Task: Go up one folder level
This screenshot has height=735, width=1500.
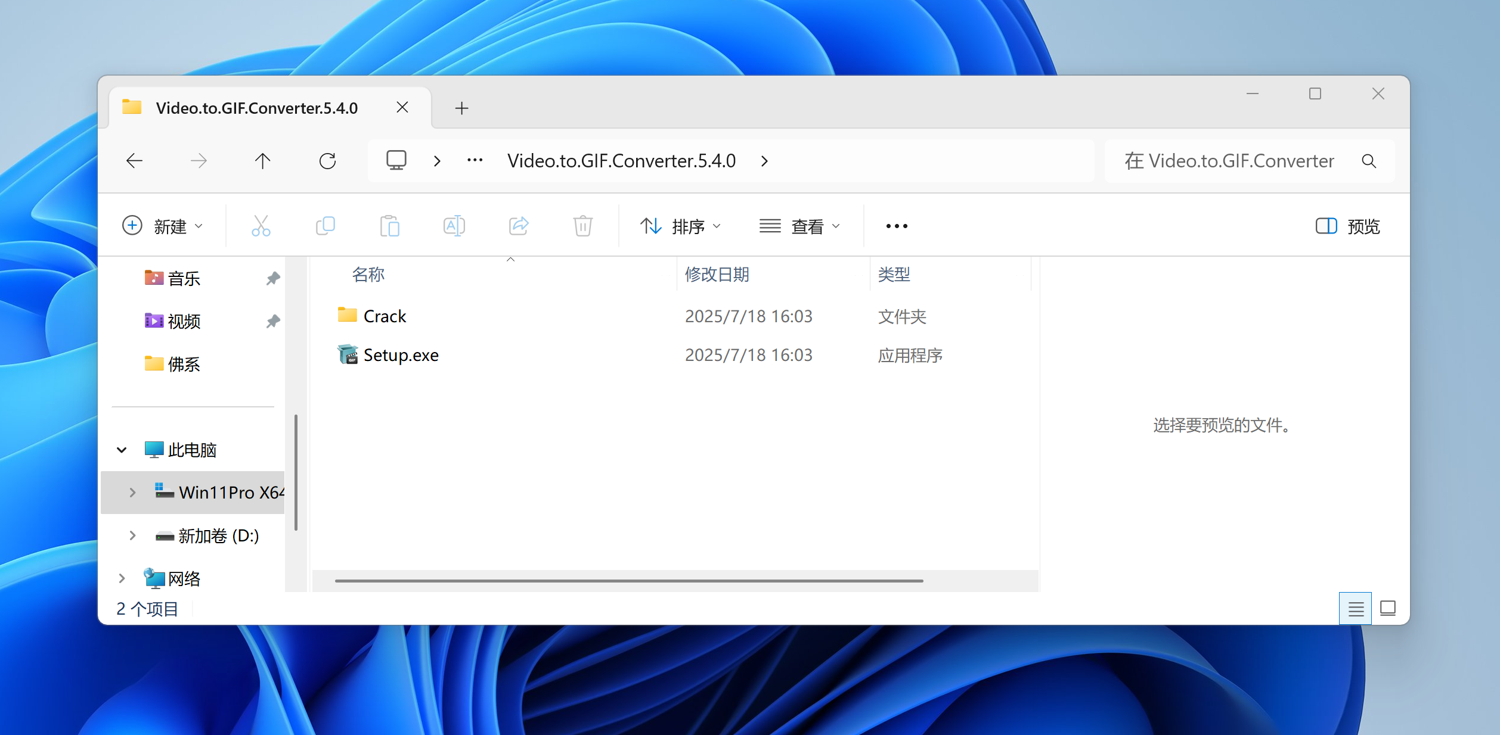Action: click(262, 161)
